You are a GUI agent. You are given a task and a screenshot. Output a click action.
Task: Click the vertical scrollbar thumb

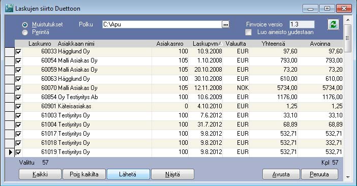pyautogui.click(x=348, y=38)
